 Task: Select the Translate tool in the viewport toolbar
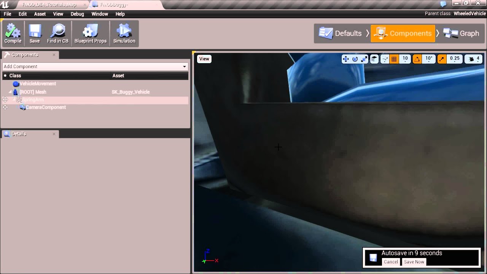(x=346, y=59)
